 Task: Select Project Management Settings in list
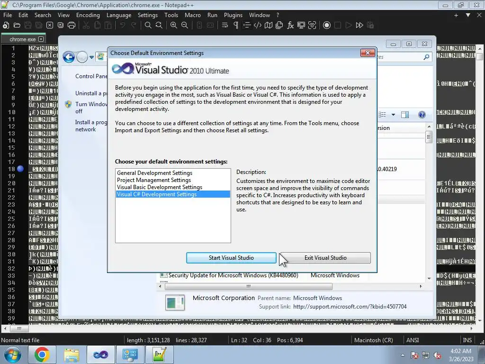(x=173, y=180)
